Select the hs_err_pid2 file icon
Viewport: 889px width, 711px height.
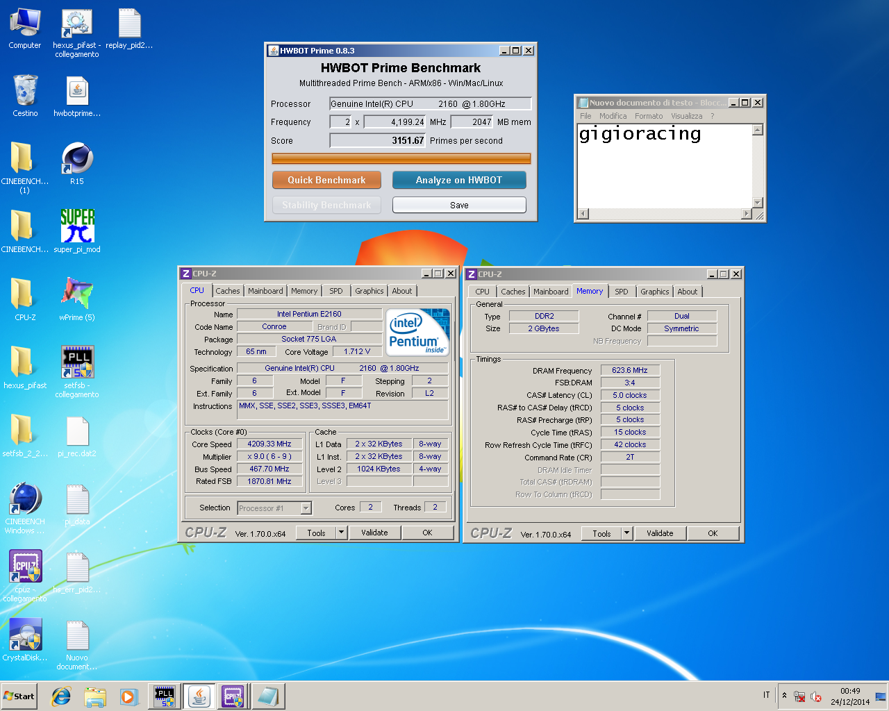[77, 572]
